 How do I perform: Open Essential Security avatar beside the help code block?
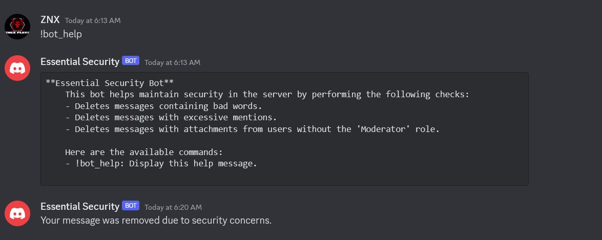17,68
